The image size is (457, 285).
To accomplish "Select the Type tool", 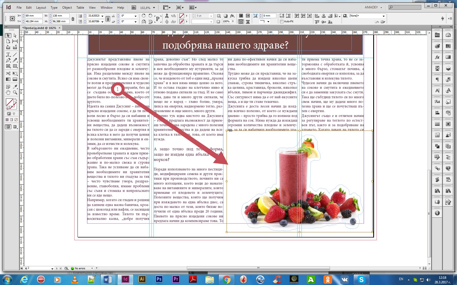I will 8,55.
